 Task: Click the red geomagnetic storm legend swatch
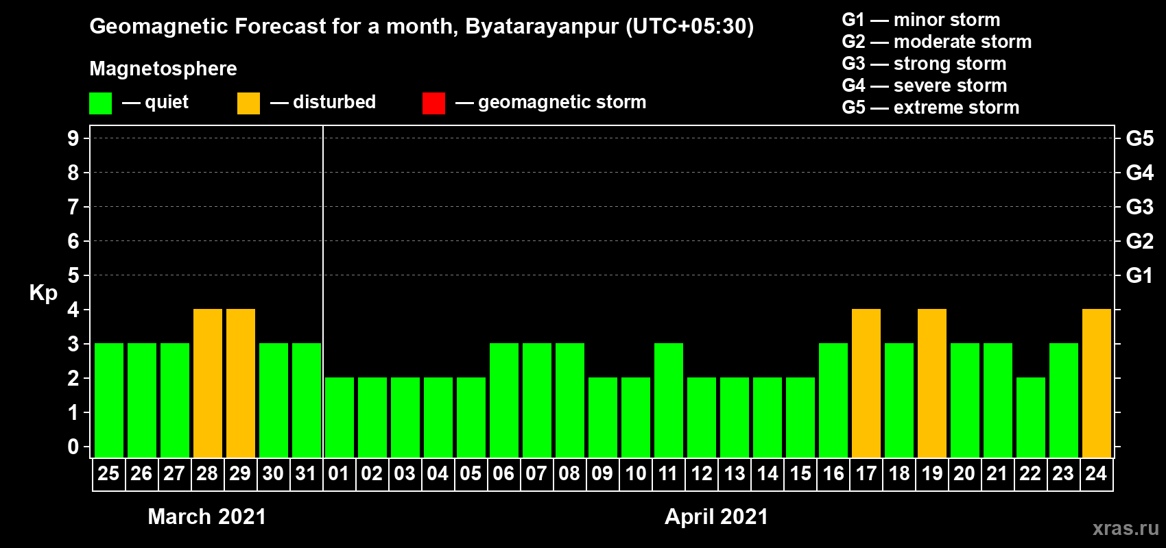pyautogui.click(x=434, y=103)
